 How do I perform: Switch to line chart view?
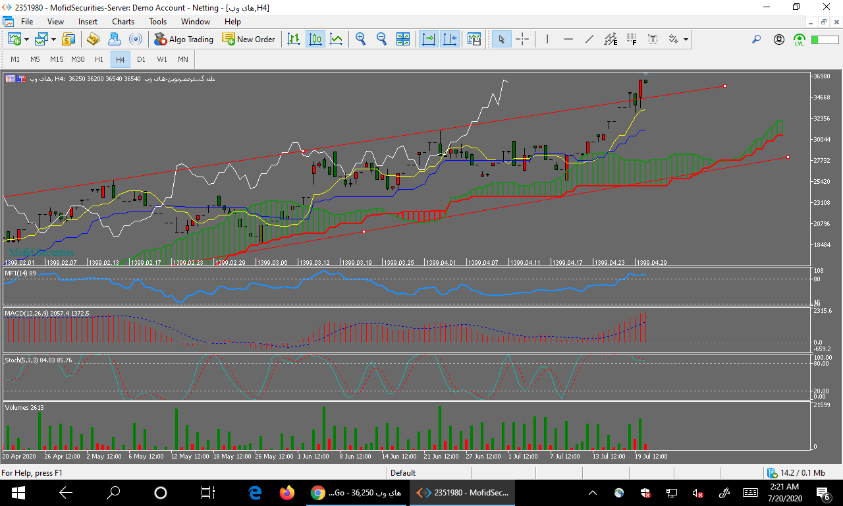pyautogui.click(x=337, y=39)
